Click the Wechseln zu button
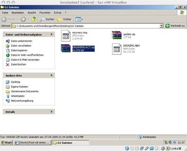Screen dimensions: 187x151 (175, 26)
